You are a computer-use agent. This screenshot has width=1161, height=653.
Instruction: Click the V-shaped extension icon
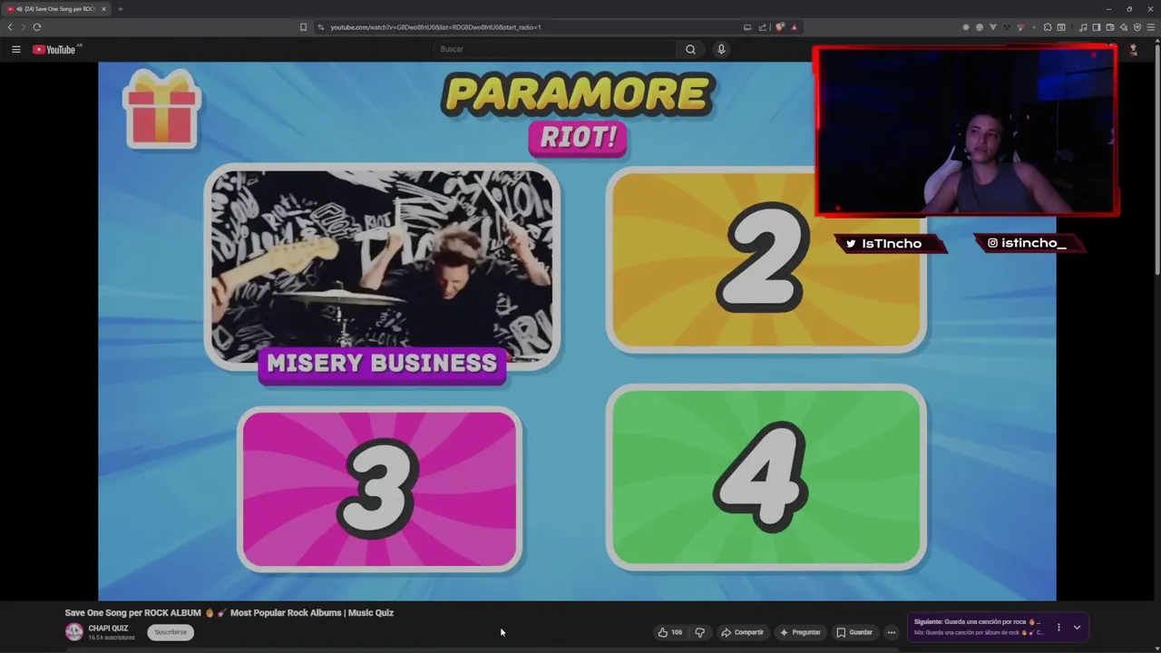[x=993, y=27]
